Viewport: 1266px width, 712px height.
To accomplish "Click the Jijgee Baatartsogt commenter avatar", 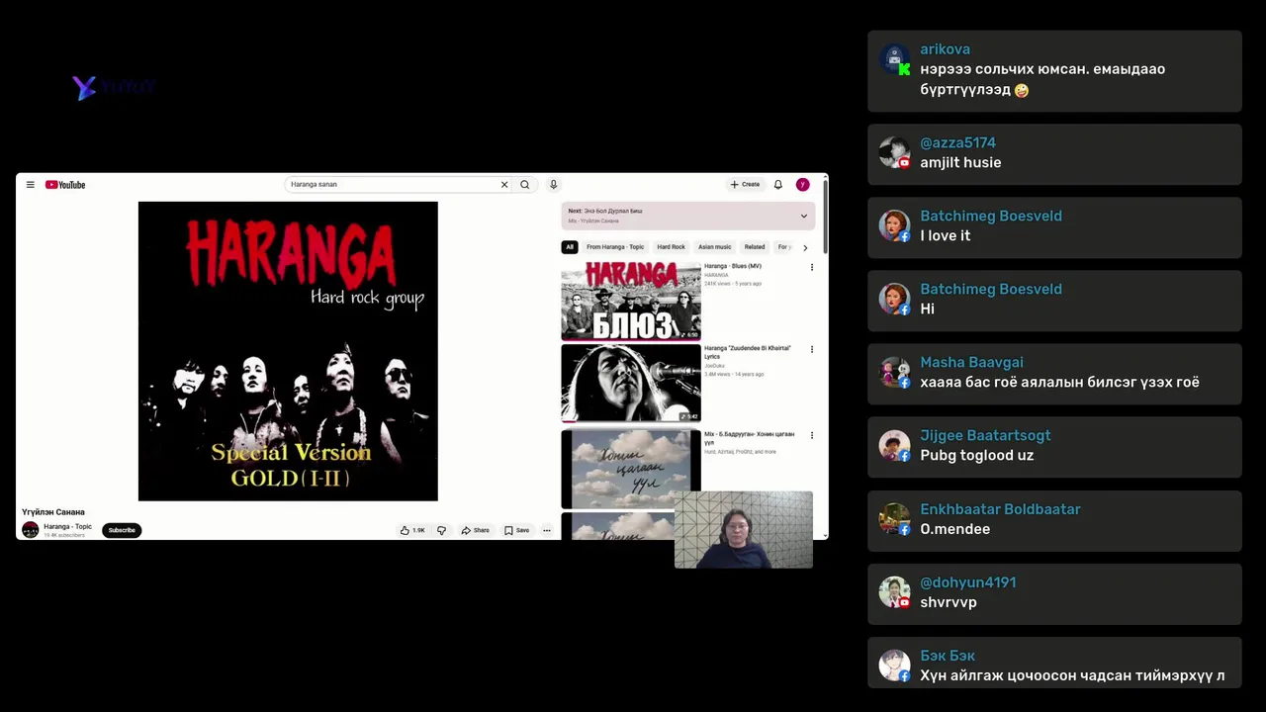I will [894, 445].
